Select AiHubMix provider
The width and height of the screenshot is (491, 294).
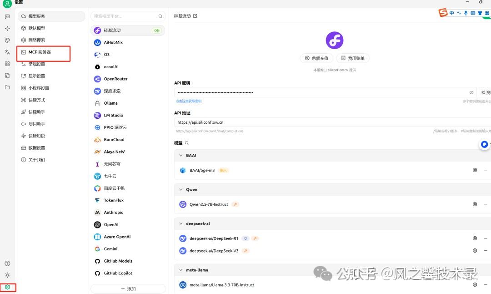(x=128, y=43)
